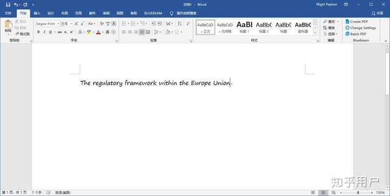The height and width of the screenshot is (196, 390).
Task: Click the character border A icon
Action: (114, 24)
